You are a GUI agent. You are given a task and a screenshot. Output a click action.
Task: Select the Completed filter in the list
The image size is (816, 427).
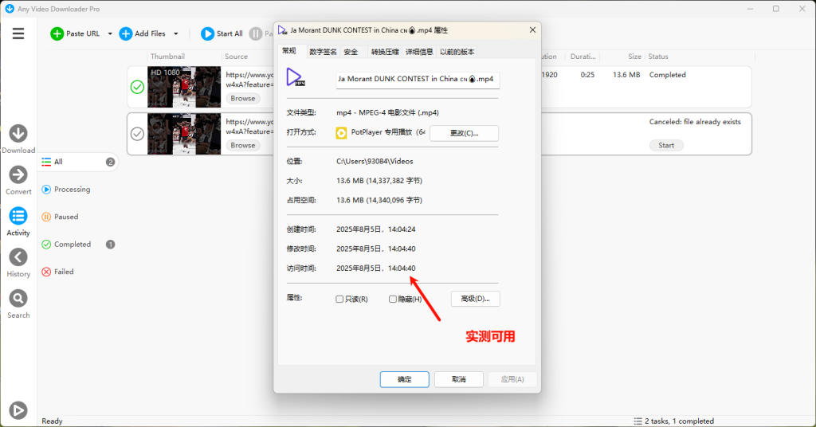click(73, 245)
